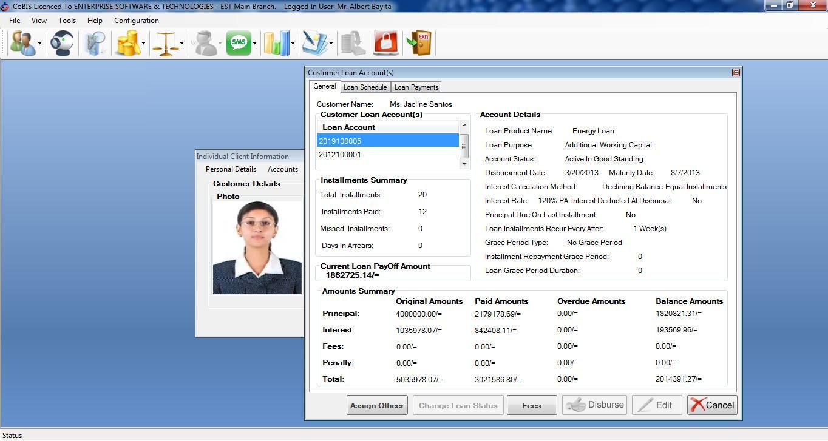828x441 pixels.
Task: Open the Configuration menu
Action: 136,20
